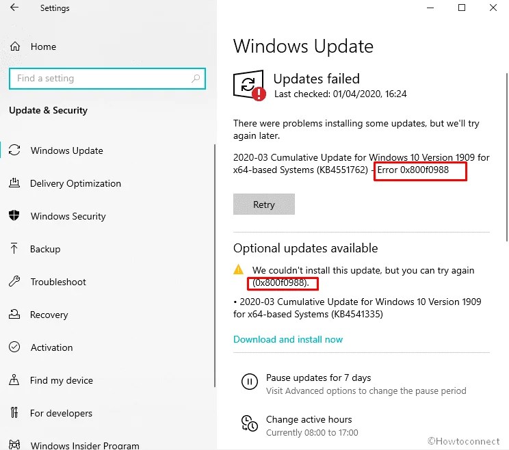Close the Settings window
Screen dimensions: 509x450
pos(493,8)
